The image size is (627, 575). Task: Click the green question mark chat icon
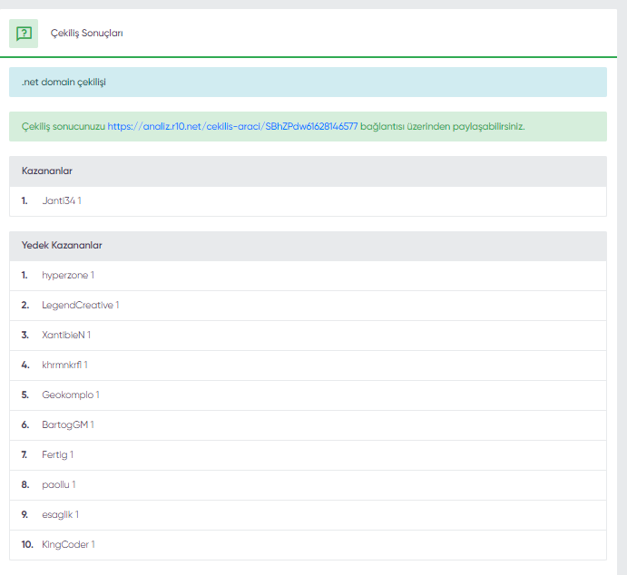24,34
